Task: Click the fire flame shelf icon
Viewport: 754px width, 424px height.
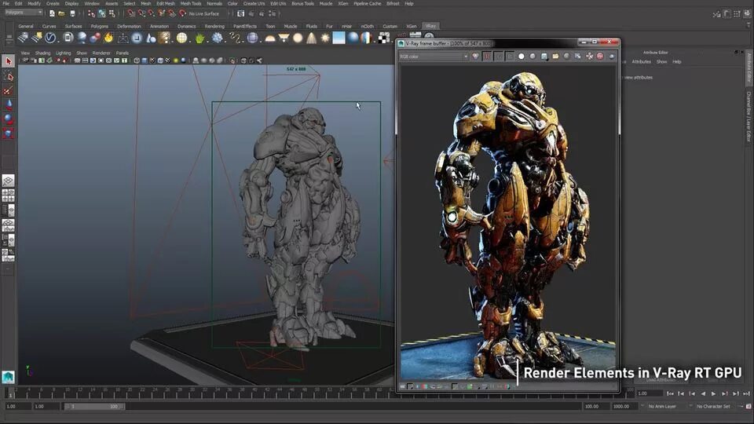Action: point(108,38)
